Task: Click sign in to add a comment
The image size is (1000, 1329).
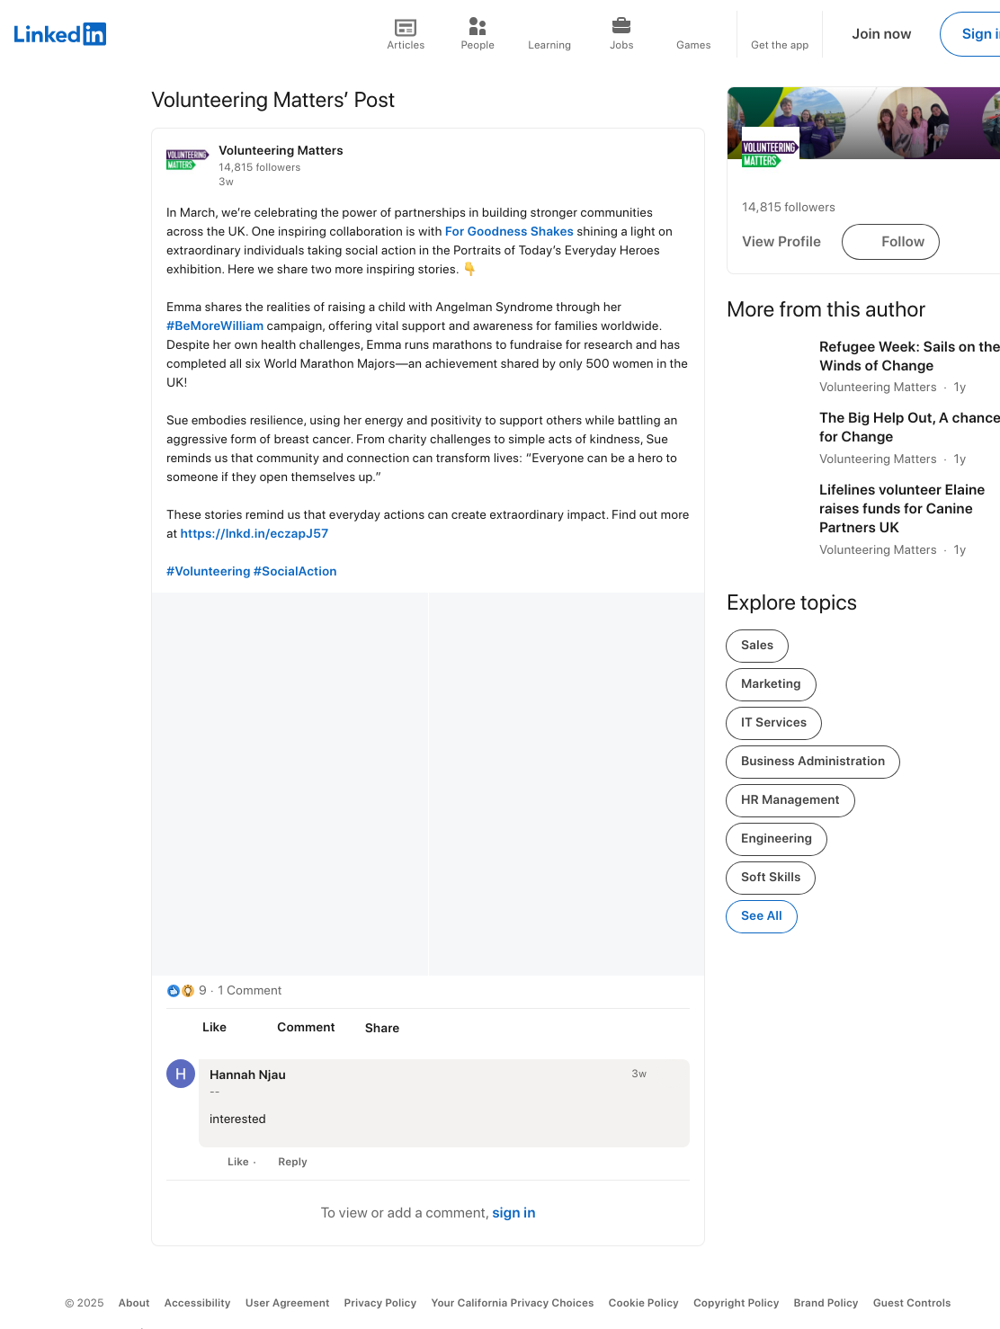Action: 513,1213
